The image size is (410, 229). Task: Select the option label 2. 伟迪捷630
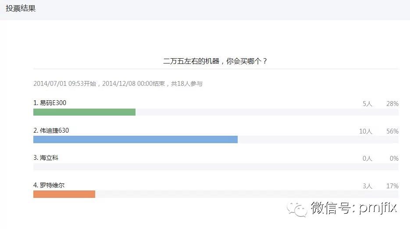[x=51, y=130]
